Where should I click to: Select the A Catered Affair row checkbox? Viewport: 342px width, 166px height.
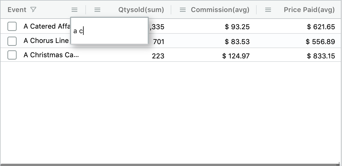pos(12,26)
